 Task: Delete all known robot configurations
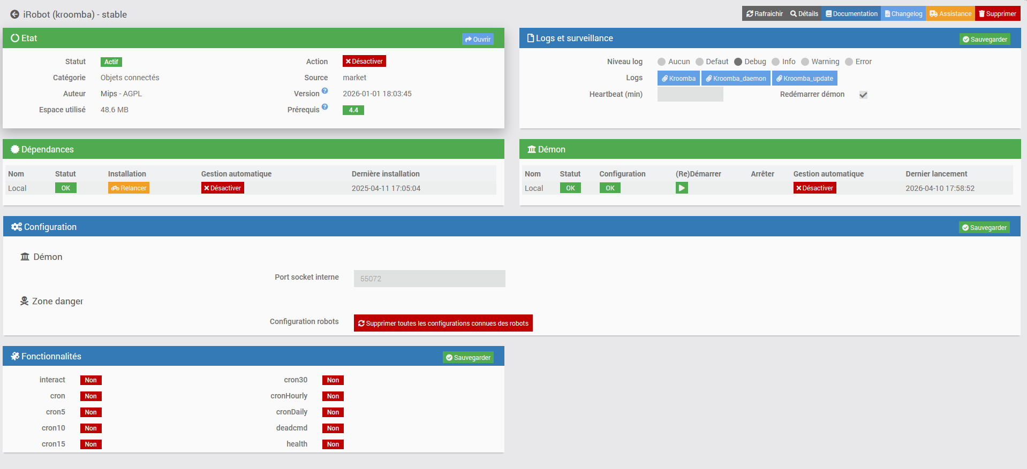coord(443,323)
